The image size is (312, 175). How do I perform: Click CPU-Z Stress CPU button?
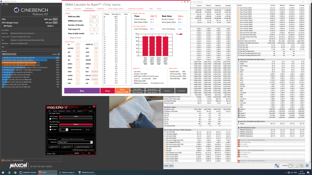click(67, 147)
